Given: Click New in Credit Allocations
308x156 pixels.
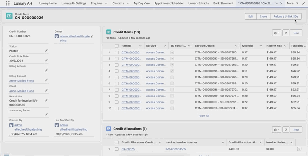Looking at the screenshot, I should pos(296,130).
